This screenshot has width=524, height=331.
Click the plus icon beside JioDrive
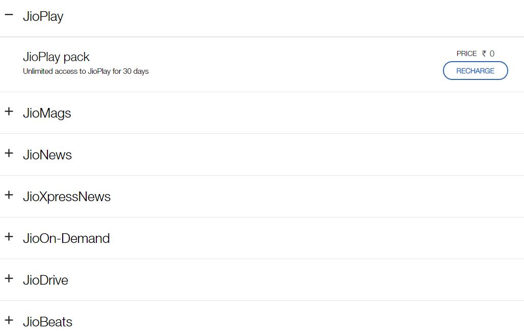(9, 279)
